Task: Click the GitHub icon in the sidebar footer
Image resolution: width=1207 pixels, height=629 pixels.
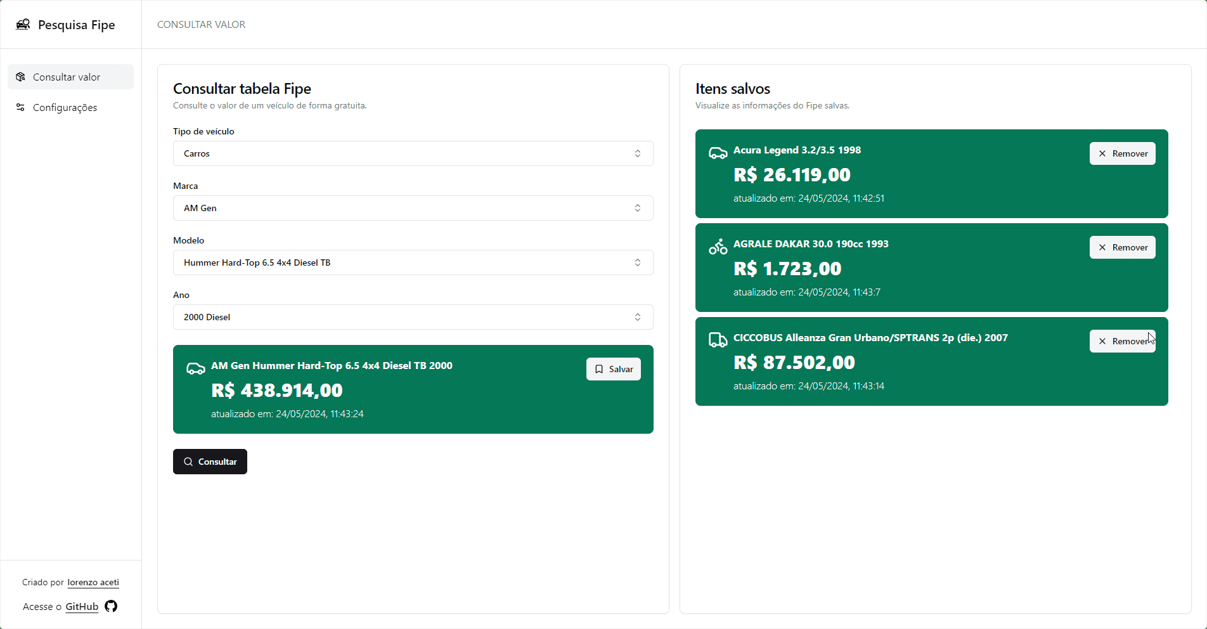Action: tap(111, 606)
